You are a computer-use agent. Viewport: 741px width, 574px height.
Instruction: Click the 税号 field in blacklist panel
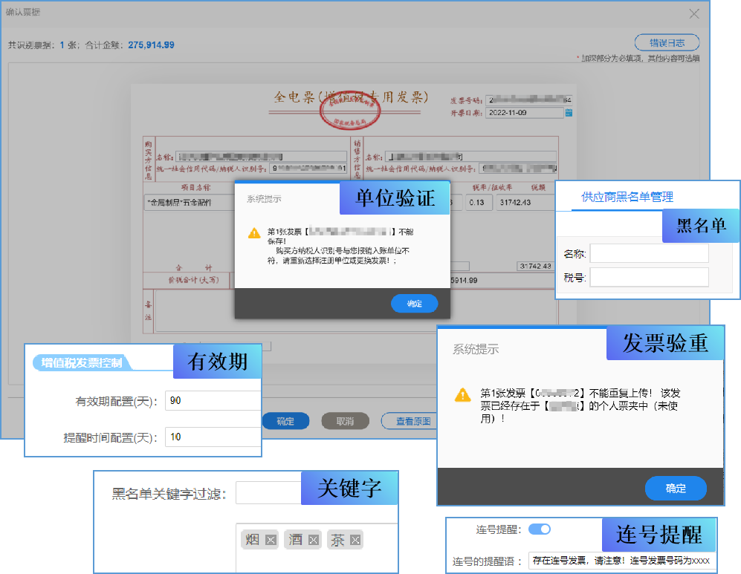(650, 277)
